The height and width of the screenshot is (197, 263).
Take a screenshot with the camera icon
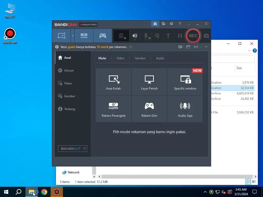pyautogui.click(x=206, y=36)
